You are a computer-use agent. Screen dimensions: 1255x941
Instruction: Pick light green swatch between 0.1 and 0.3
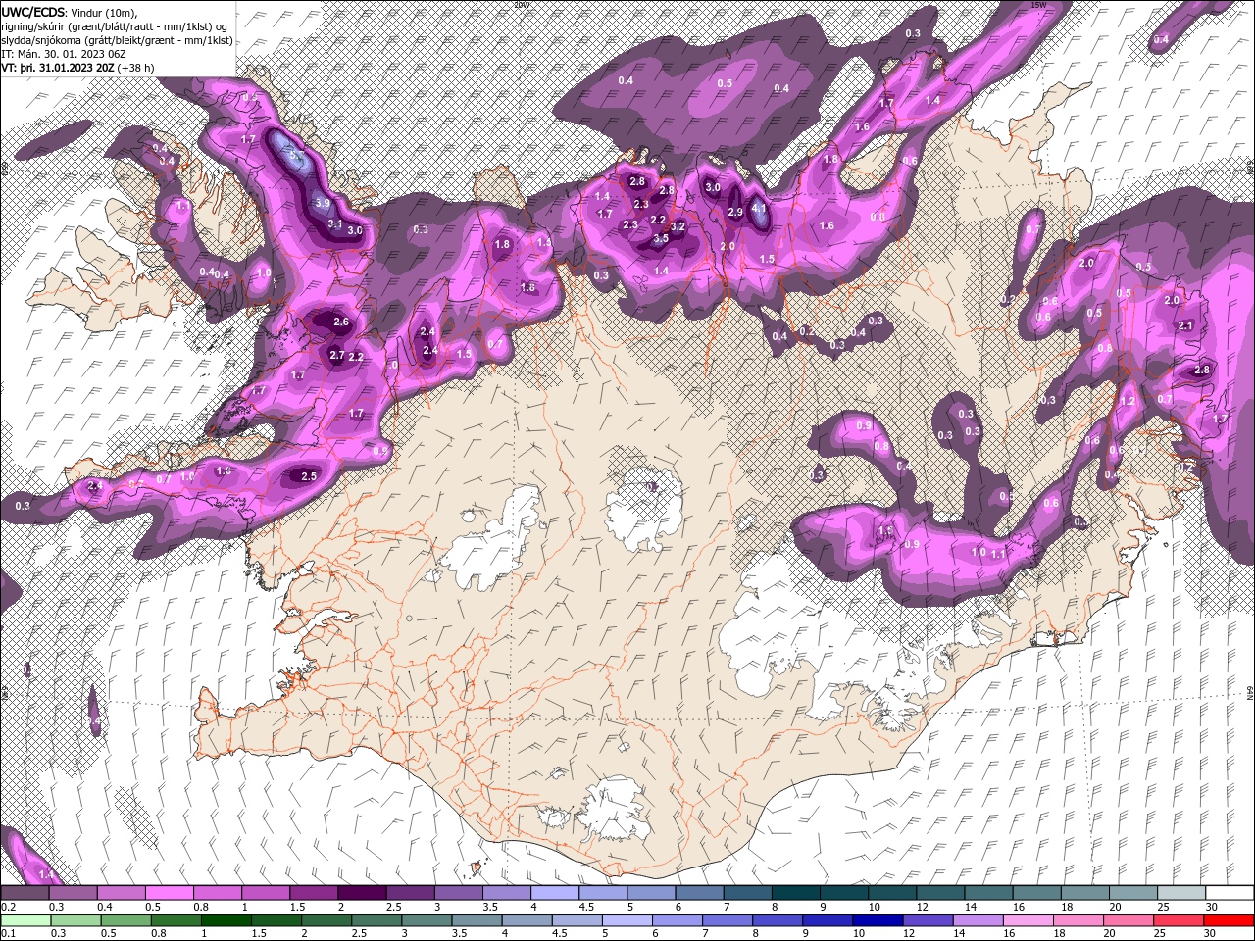click(x=25, y=920)
